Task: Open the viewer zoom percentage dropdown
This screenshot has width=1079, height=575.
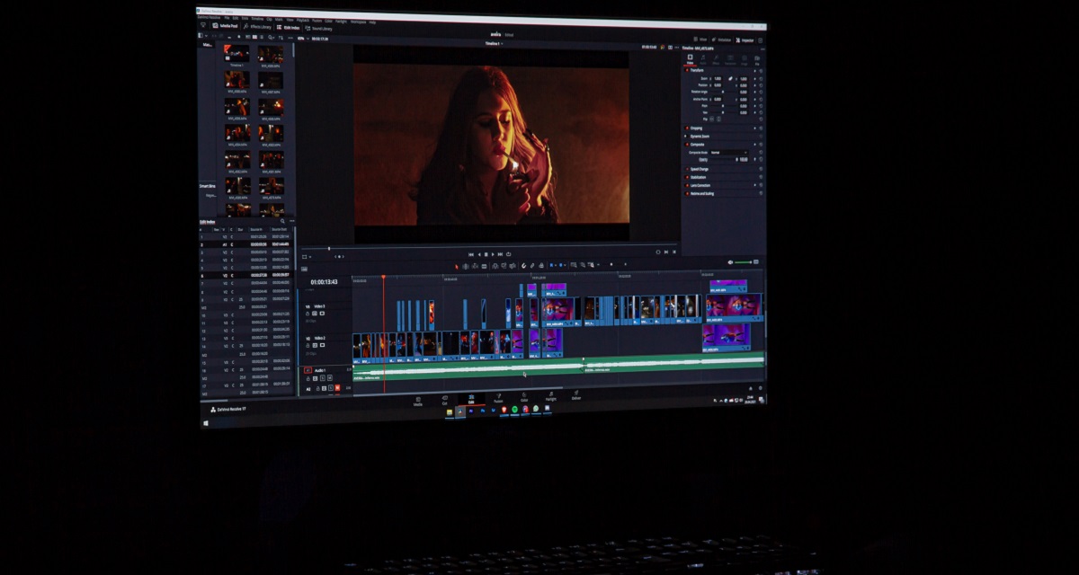Action: click(303, 39)
